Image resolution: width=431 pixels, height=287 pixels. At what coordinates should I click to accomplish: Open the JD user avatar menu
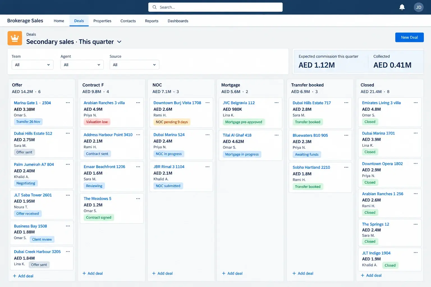click(x=419, y=7)
